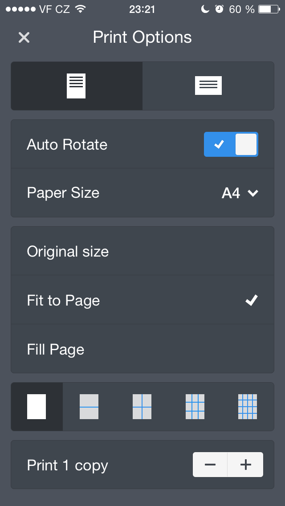Toggle the Auto Rotate switch off
Image resolution: width=285 pixels, height=506 pixels.
tap(231, 144)
